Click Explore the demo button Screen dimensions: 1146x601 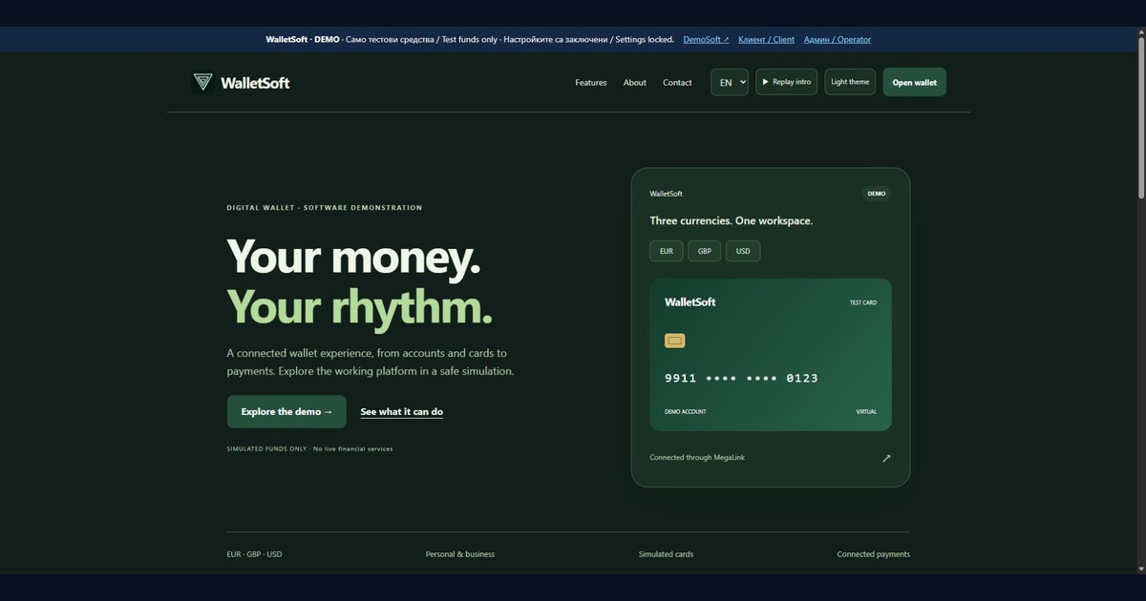[x=286, y=412]
